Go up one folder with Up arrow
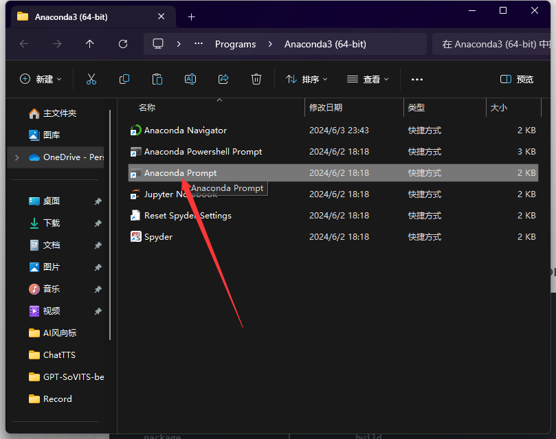The height and width of the screenshot is (439, 556). click(90, 44)
